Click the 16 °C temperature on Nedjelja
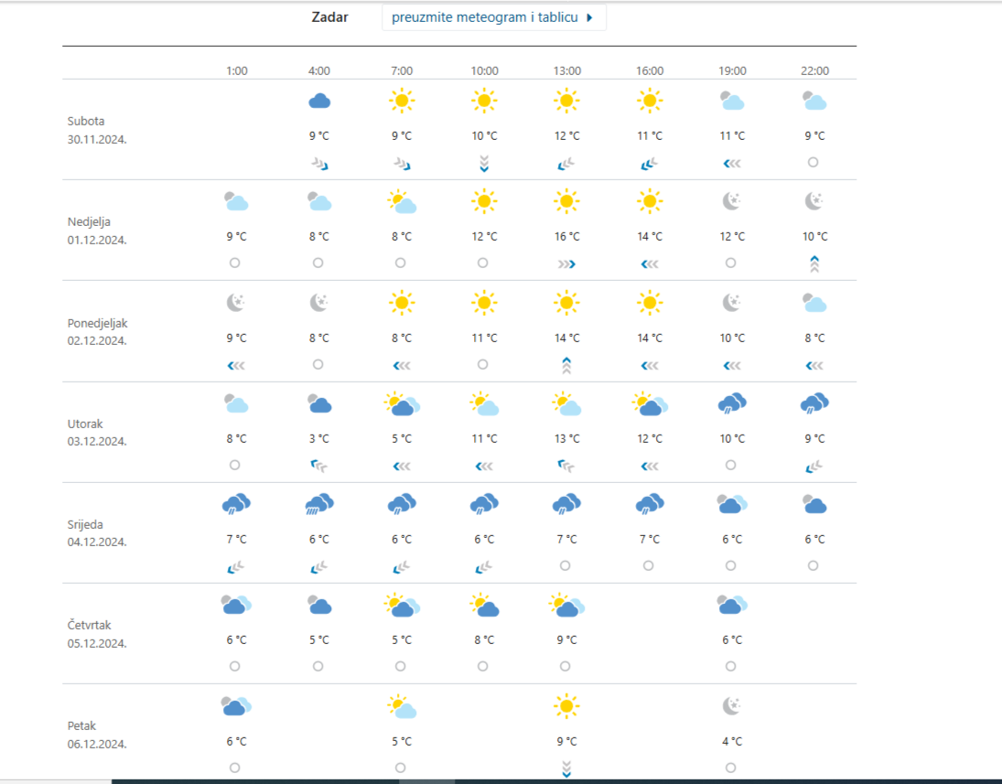 (x=566, y=237)
